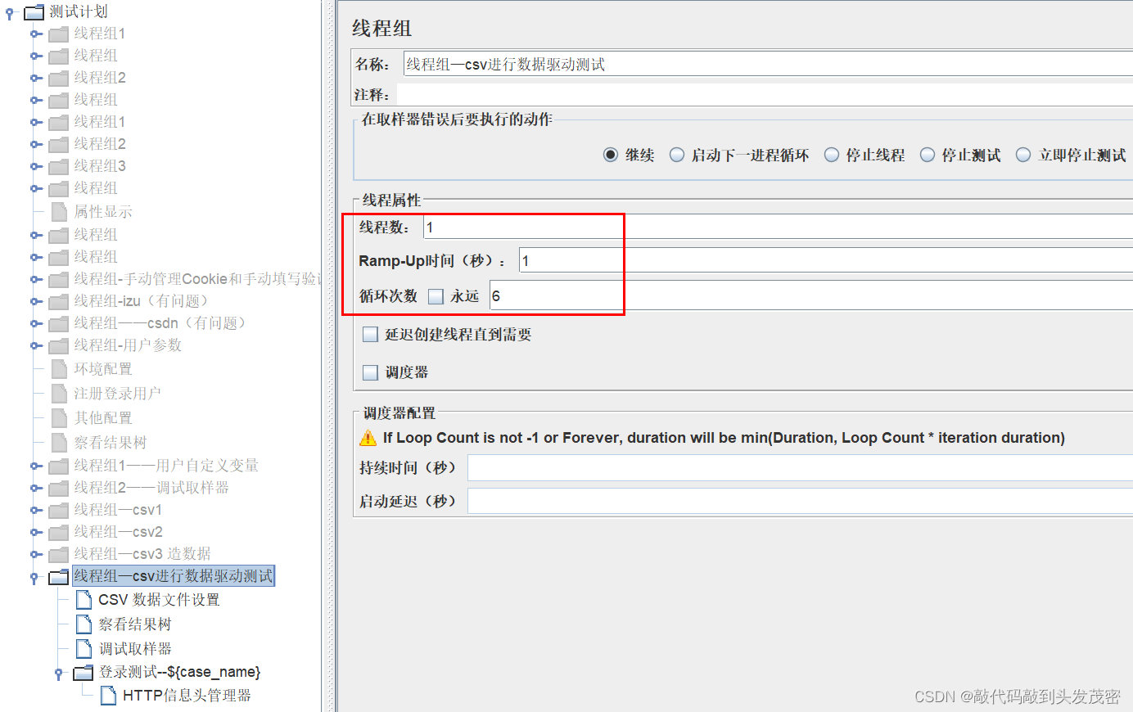Select the CSV 数据文件设置 tree label
This screenshot has width=1133, height=712.
tap(160, 600)
